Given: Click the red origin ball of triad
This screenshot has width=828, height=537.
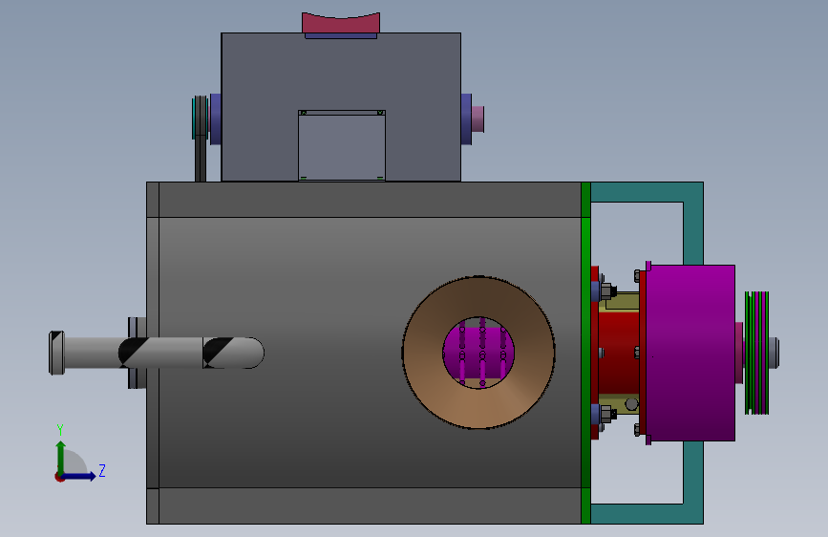Looking at the screenshot, I should pos(59,477).
